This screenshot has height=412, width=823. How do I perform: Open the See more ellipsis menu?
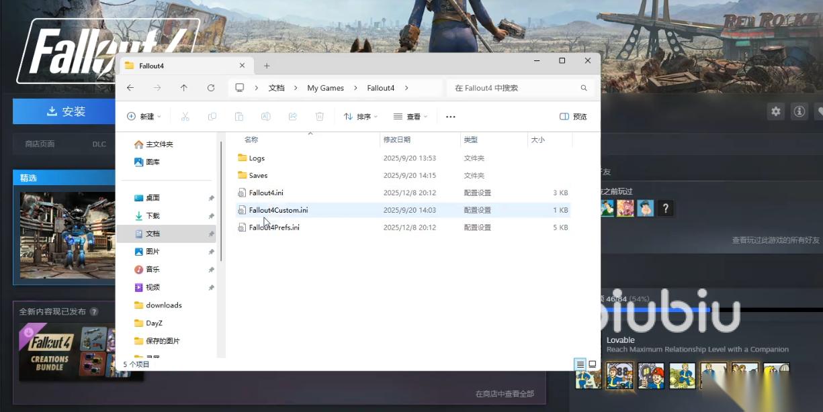click(451, 117)
